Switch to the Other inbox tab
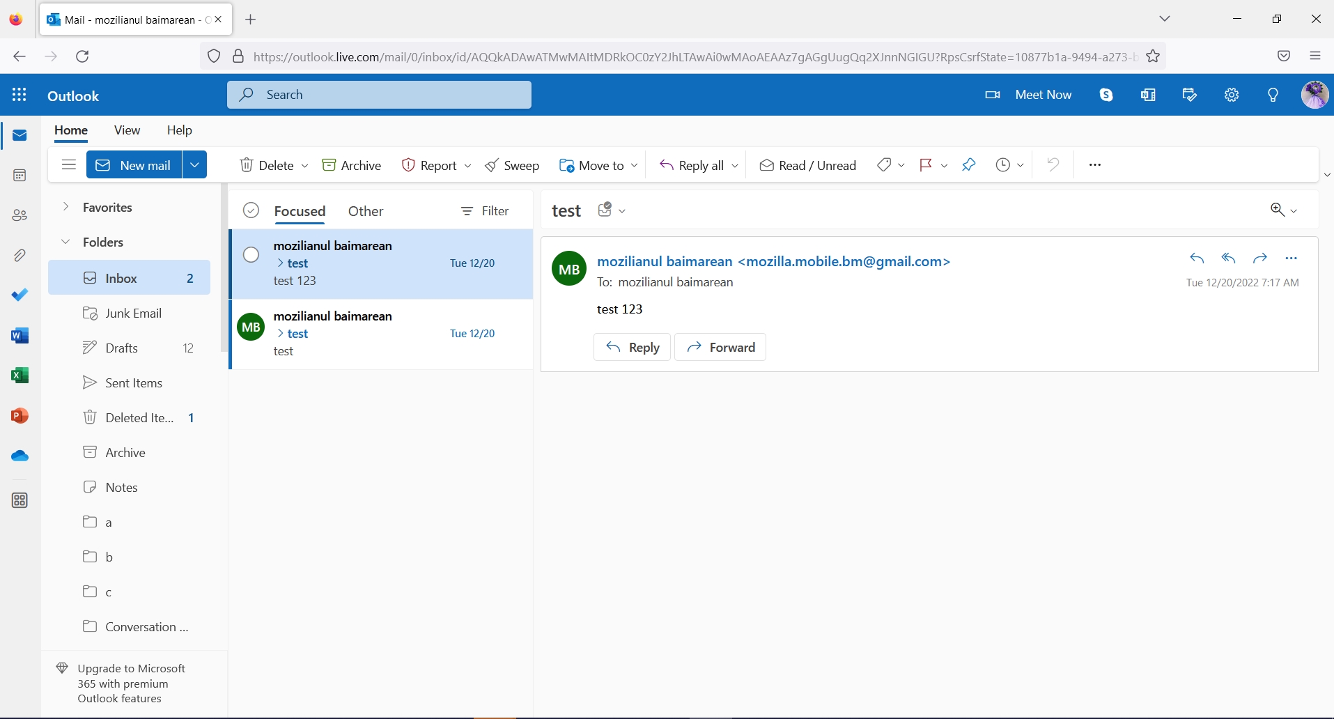 pos(365,211)
